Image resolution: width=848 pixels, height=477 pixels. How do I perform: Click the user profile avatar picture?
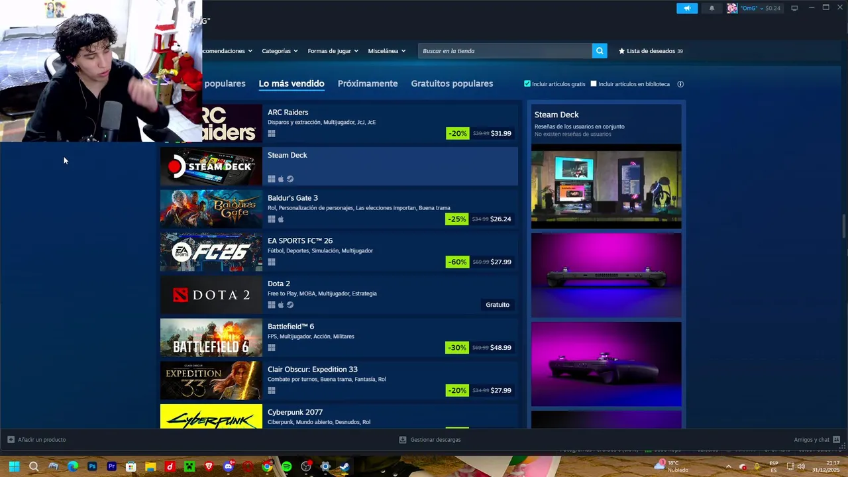tap(732, 8)
